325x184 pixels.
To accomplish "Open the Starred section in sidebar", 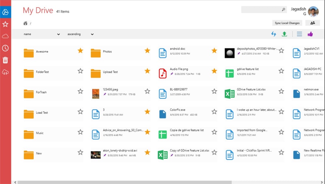I will click(x=5, y=24).
